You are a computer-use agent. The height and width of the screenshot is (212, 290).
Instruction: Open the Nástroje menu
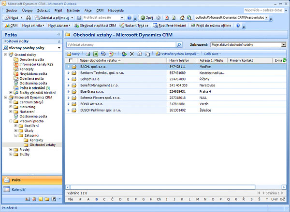pyautogui.click(x=73, y=10)
